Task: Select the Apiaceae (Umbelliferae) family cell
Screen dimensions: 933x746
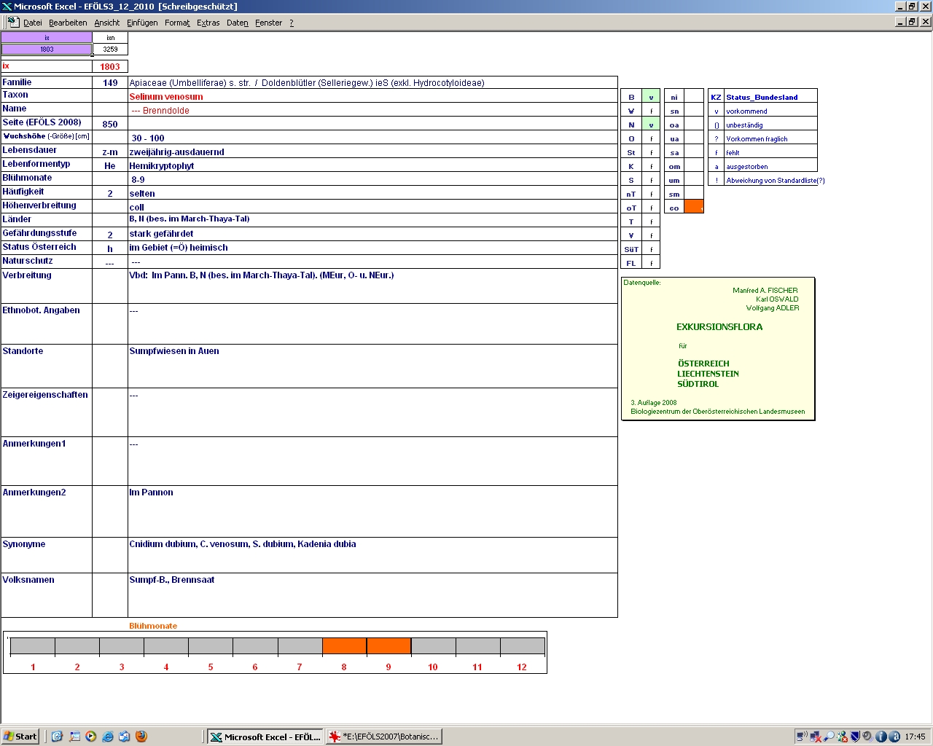Action: 372,82
